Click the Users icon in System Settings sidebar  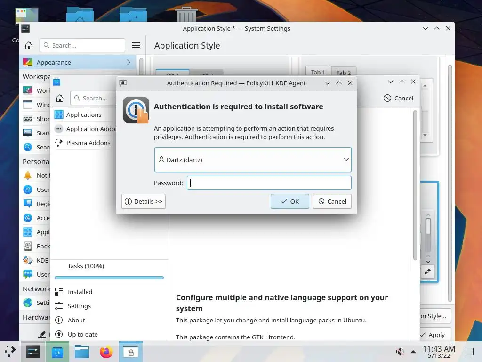point(28,189)
